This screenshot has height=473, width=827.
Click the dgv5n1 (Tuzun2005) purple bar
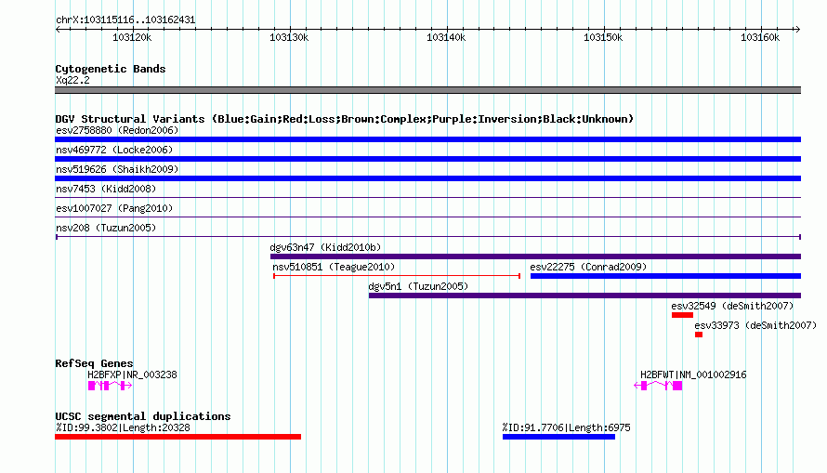584,296
